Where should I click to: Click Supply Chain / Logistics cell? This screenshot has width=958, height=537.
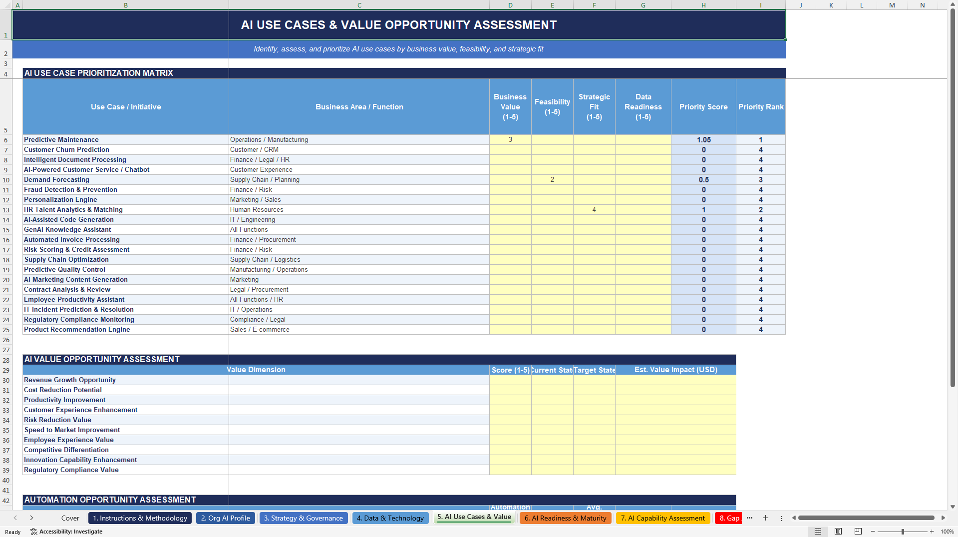click(359, 260)
